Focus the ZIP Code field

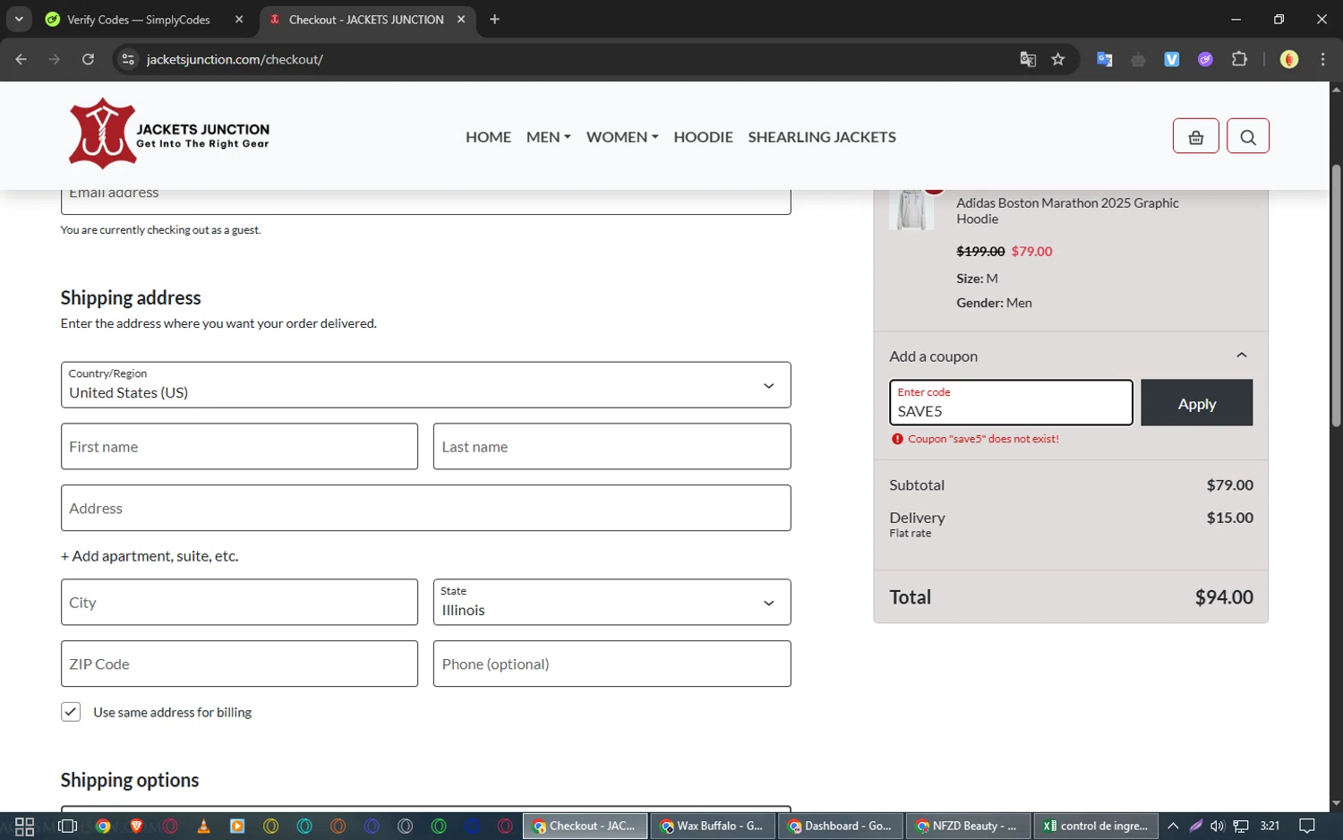[x=239, y=664]
